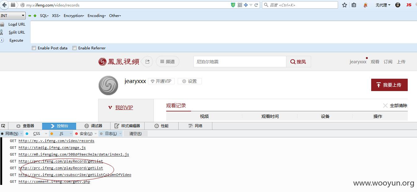The width and height of the screenshot is (417, 192).
Task: Open the Other dropdown menu
Action: click(115, 16)
